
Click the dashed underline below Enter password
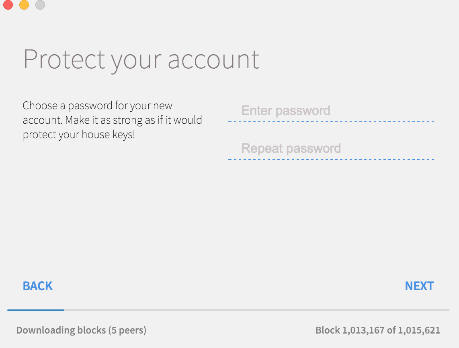point(331,121)
